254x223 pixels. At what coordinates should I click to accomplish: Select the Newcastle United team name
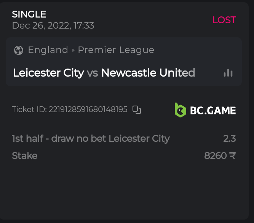(x=148, y=73)
